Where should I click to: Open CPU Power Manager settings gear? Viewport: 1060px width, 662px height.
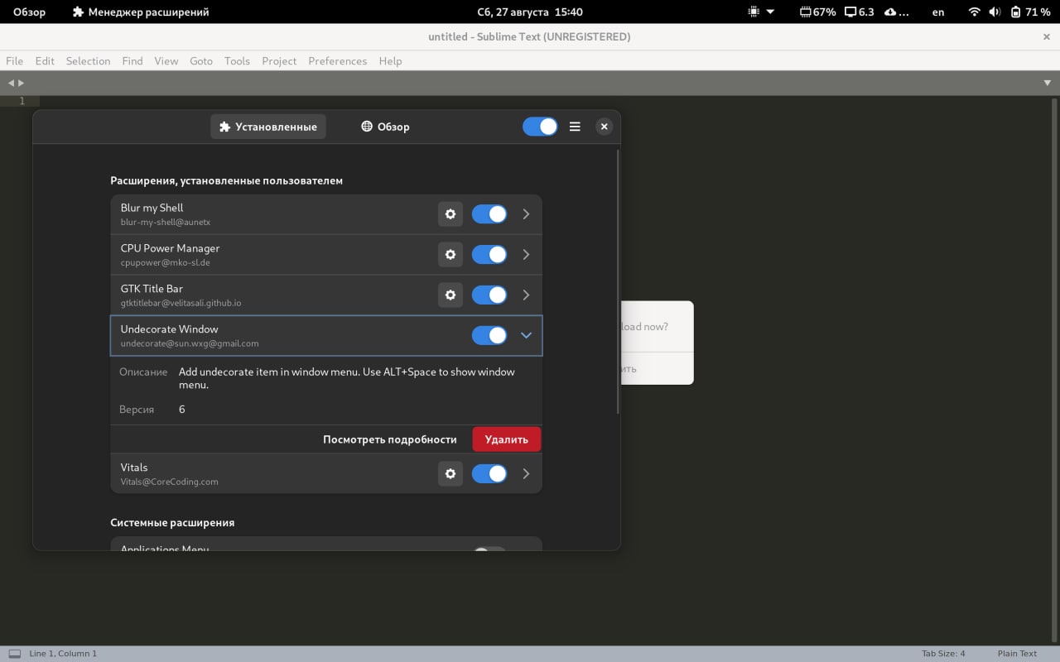tap(450, 255)
